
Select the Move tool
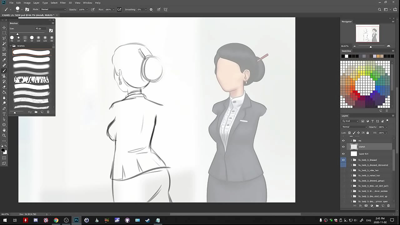pos(4,27)
